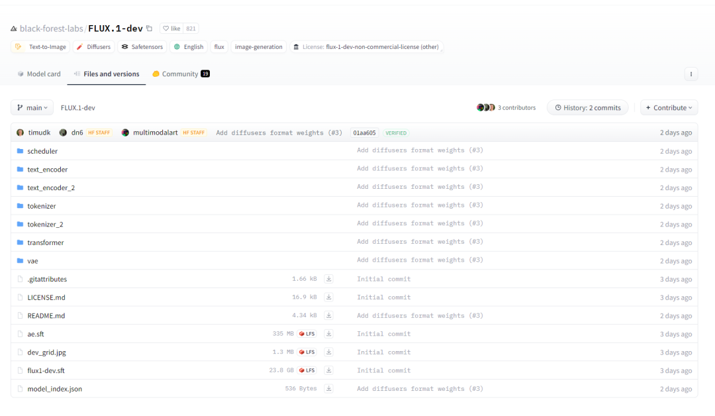Click the flux-1-dev non-commercial license tag
The width and height of the screenshot is (715, 416).
click(x=367, y=46)
